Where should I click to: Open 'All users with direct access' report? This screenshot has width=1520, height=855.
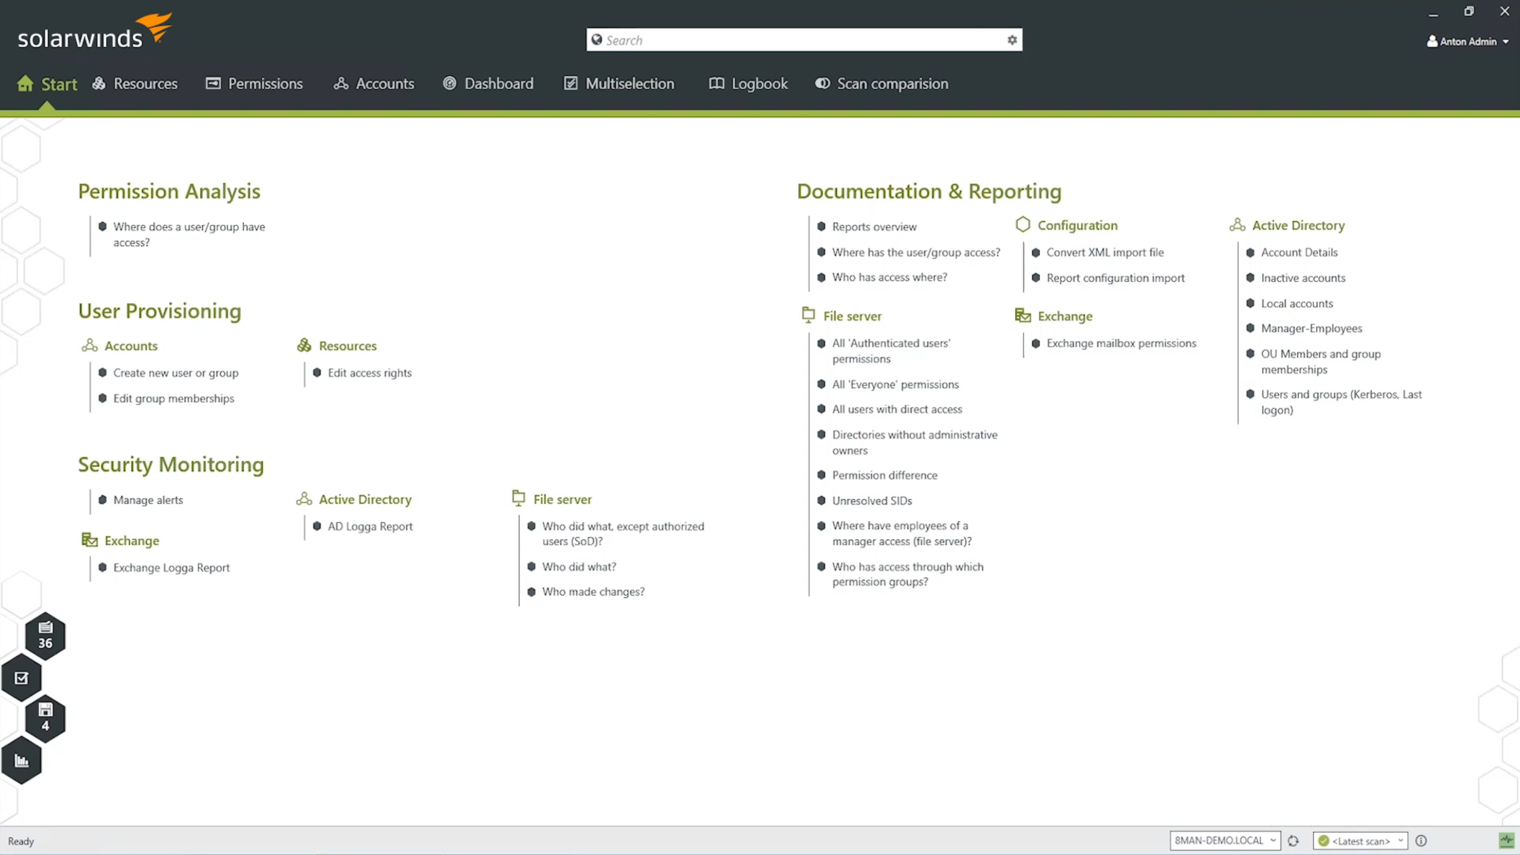(897, 409)
